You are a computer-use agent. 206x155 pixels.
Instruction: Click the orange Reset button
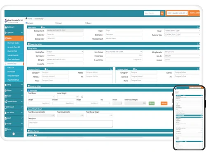point(164,103)
